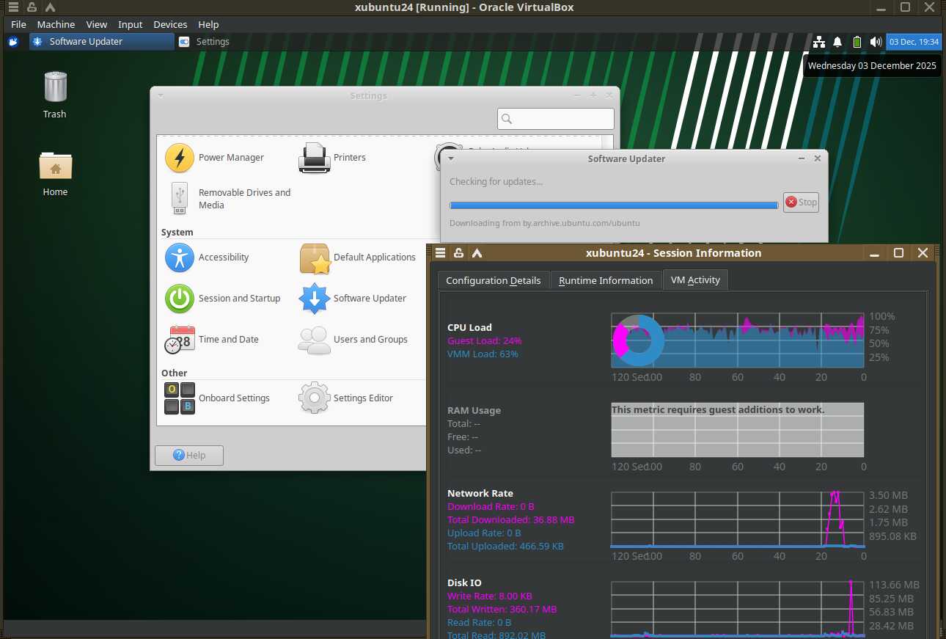Select the Trash icon on the desktop

[55, 95]
